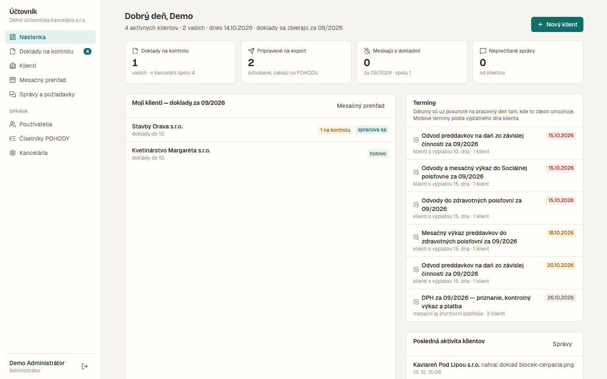The width and height of the screenshot is (607, 379).
Task: Open Nástenka in the sidebar
Action: coord(51,37)
